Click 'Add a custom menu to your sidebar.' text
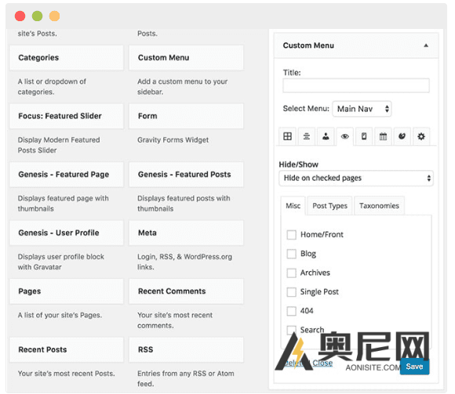The height and width of the screenshot is (394, 455). [x=182, y=87]
